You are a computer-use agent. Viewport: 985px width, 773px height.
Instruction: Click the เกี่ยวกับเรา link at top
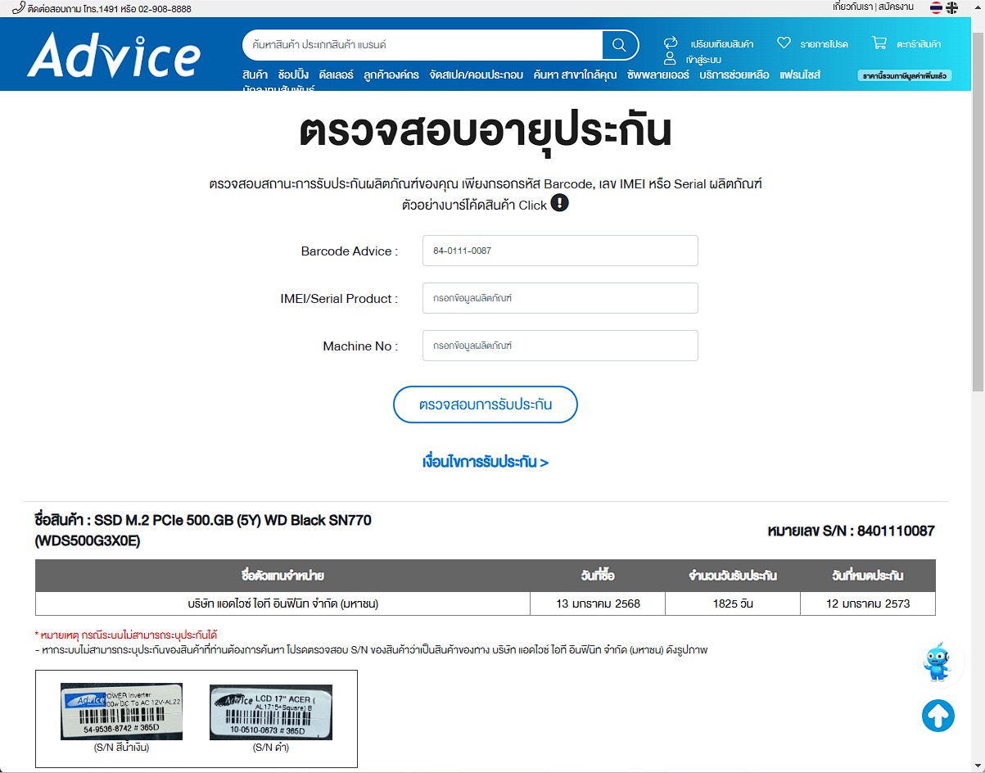(852, 7)
